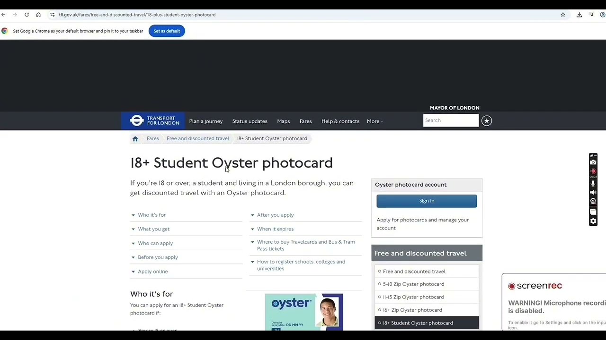Click the Sign in button
This screenshot has width=606, height=340.
click(427, 201)
